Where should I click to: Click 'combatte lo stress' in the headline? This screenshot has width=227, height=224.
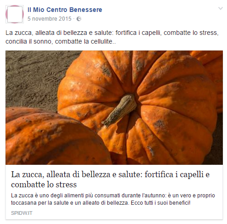tap(44, 185)
